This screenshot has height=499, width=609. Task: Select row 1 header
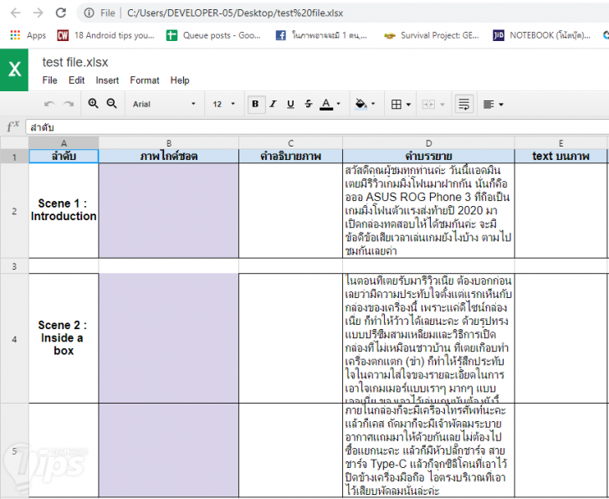[x=14, y=157]
